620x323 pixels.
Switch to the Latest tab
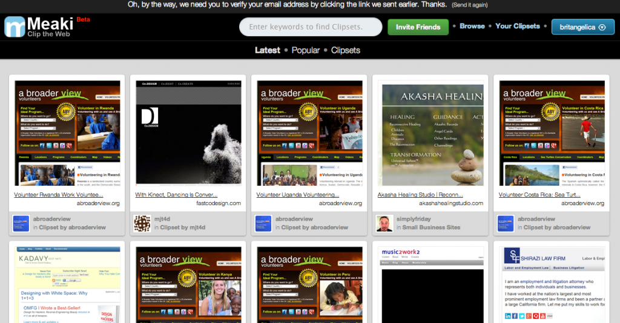click(267, 50)
